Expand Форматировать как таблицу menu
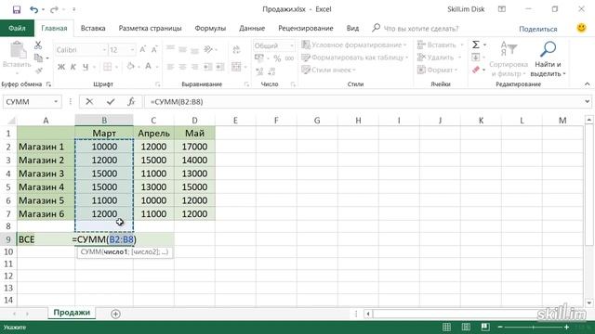This screenshot has height=334, width=595. tap(354, 58)
